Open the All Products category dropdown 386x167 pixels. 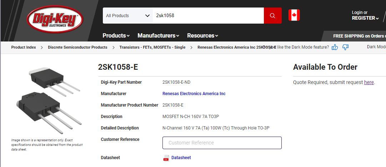(x=127, y=16)
